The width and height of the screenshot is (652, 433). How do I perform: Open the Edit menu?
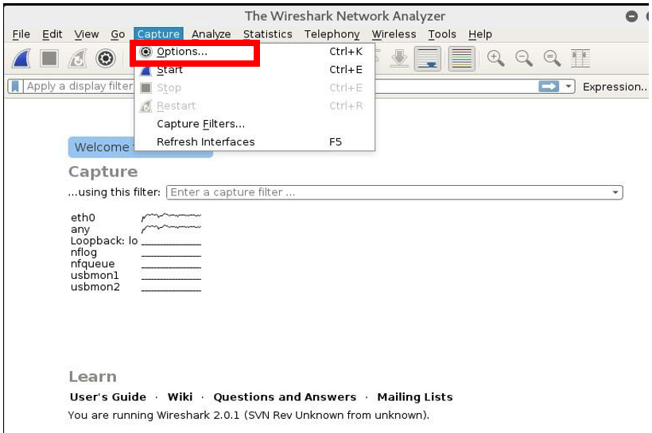tap(52, 34)
